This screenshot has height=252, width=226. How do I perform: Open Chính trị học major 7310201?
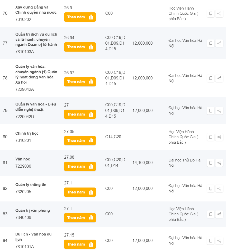click(x=27, y=133)
